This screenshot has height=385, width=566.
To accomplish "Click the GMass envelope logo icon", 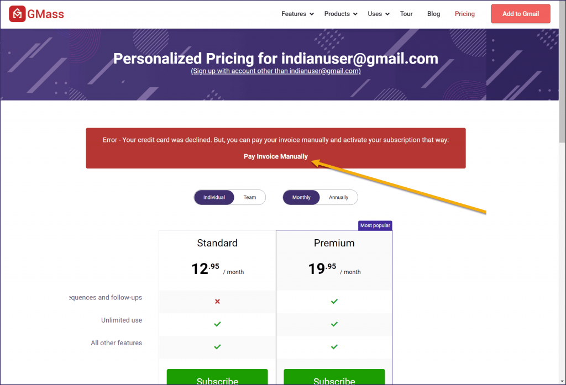I will click(17, 14).
